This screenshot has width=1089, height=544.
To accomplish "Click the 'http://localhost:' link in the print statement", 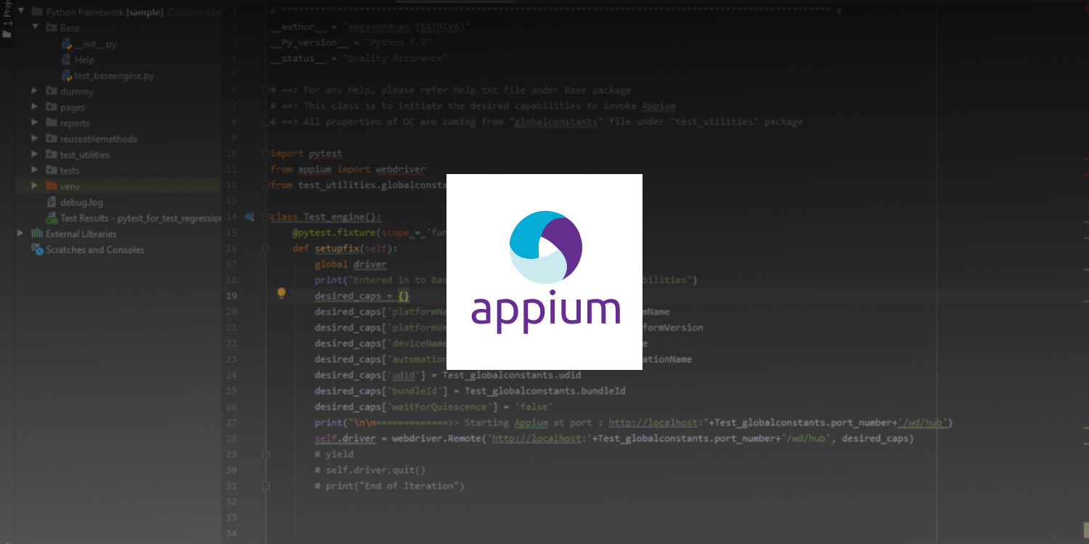I will point(656,423).
